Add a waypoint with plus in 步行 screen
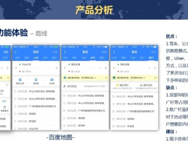The image size is (188, 157). [100, 68]
